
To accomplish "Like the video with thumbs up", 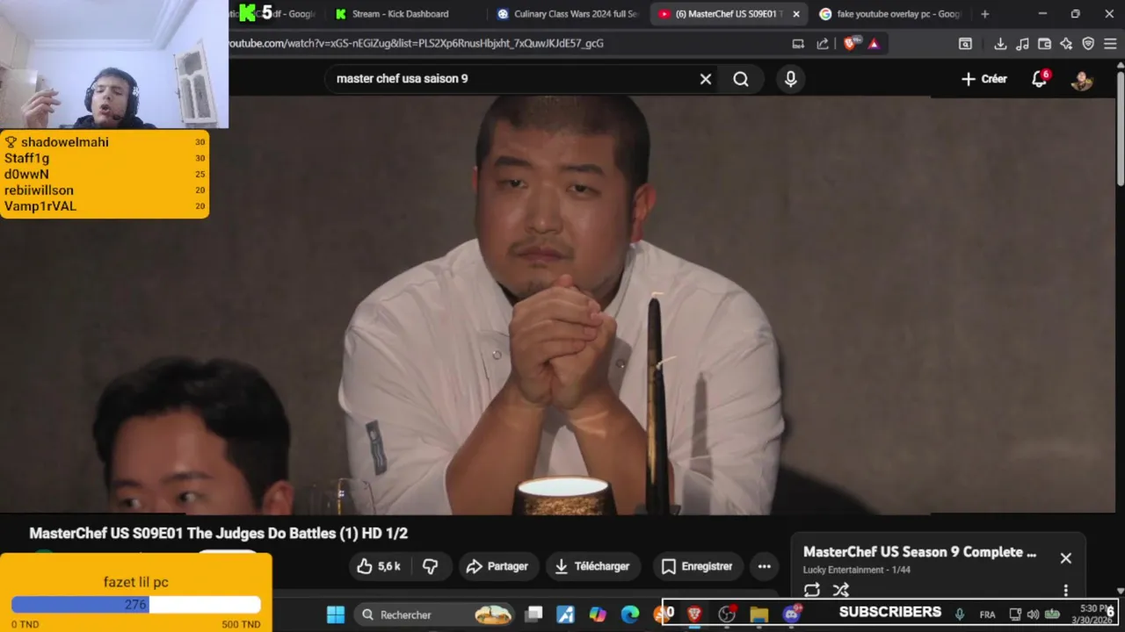I will click(x=379, y=566).
